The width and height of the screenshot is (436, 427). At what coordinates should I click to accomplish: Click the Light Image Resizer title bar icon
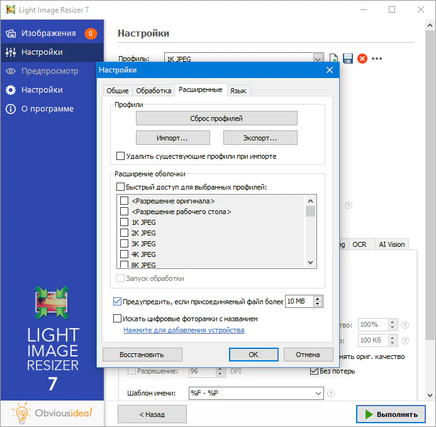(x=11, y=9)
